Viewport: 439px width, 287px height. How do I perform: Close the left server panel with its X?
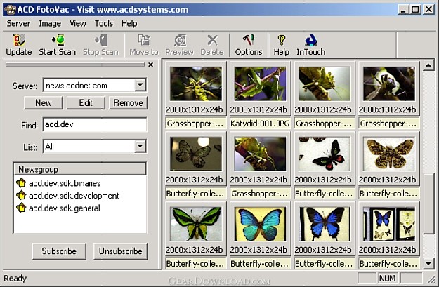pyautogui.click(x=150, y=65)
